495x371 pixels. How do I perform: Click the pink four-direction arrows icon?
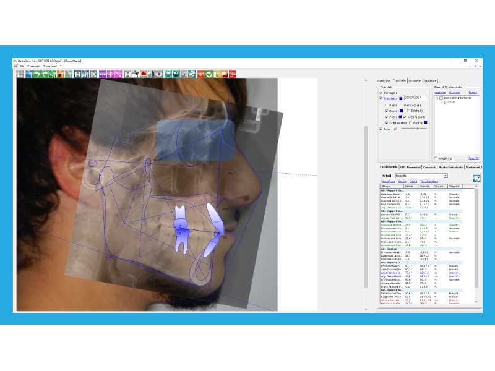pos(110,74)
